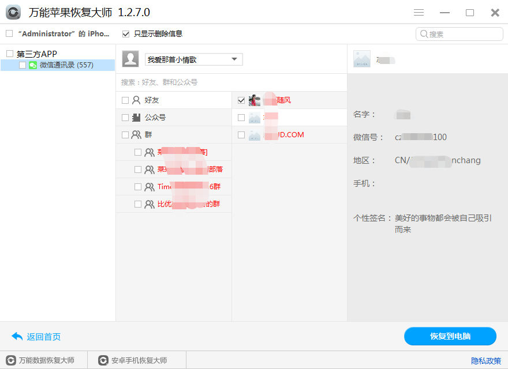Check the box for group ending 部落
Image resolution: width=508 pixels, height=369 pixels.
click(138, 170)
